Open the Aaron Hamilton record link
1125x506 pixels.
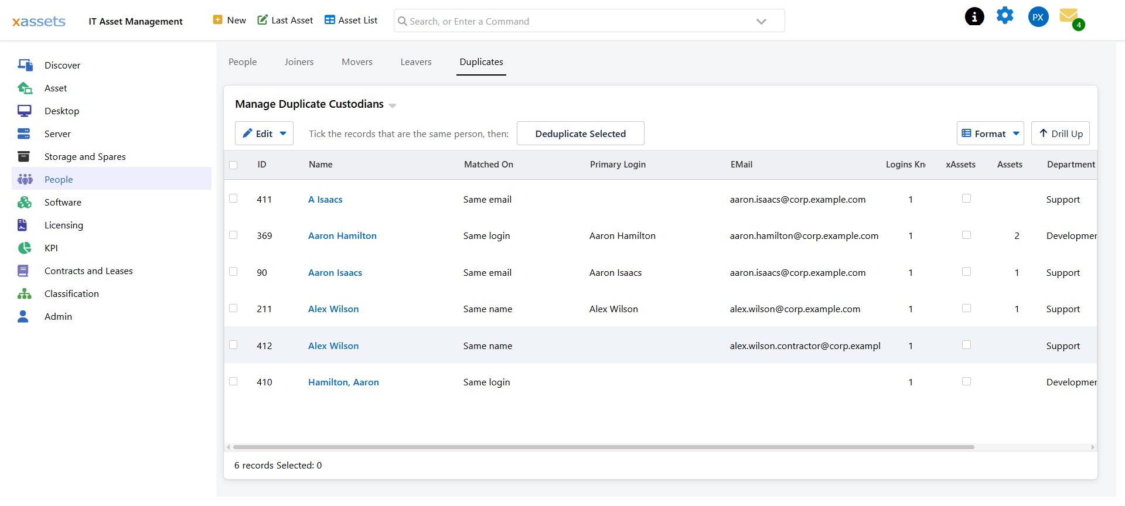pyautogui.click(x=342, y=235)
